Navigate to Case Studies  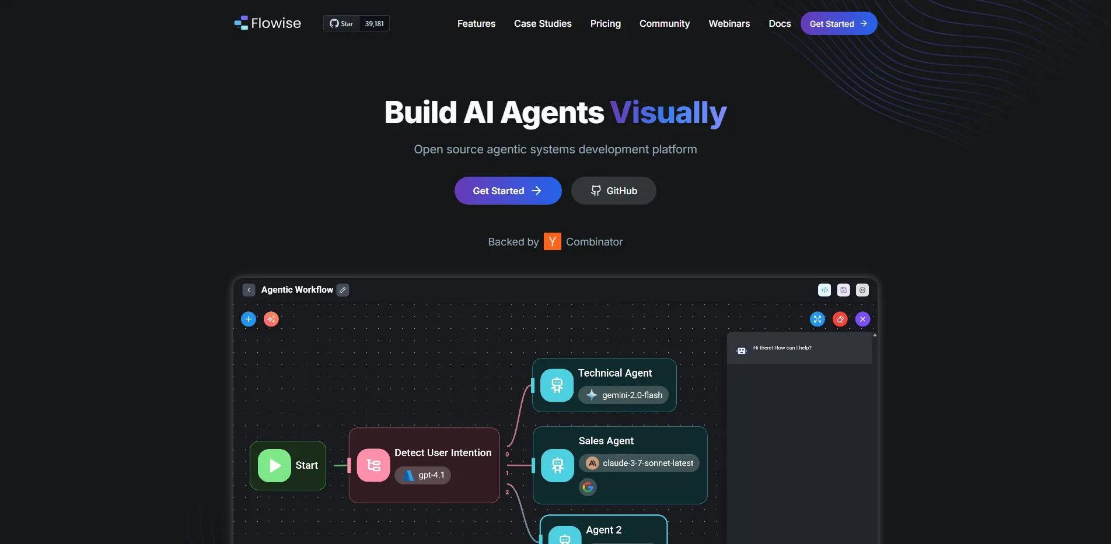coord(543,23)
